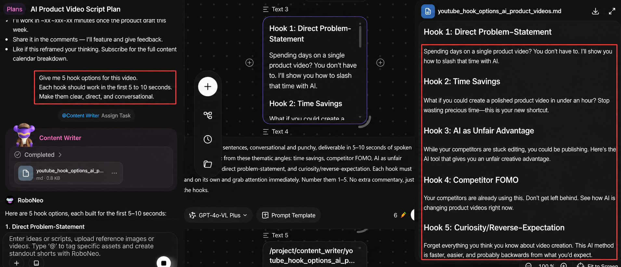Click the Plans badge
Viewport: 621px width, 267px height.
click(15, 9)
